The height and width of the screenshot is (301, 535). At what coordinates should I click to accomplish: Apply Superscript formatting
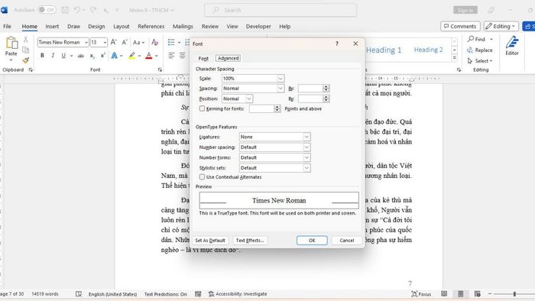pyautogui.click(x=102, y=55)
